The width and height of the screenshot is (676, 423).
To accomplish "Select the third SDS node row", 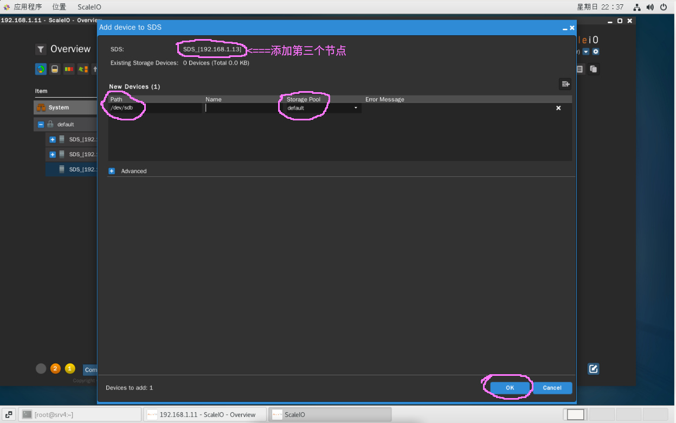I will (72, 169).
